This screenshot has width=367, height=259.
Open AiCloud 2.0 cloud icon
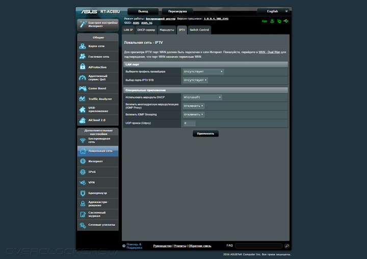(83, 120)
